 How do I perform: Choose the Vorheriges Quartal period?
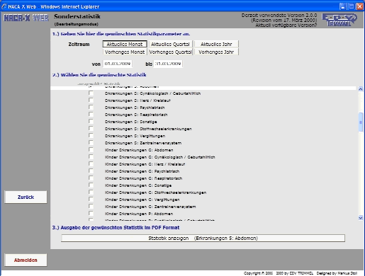tap(170, 52)
